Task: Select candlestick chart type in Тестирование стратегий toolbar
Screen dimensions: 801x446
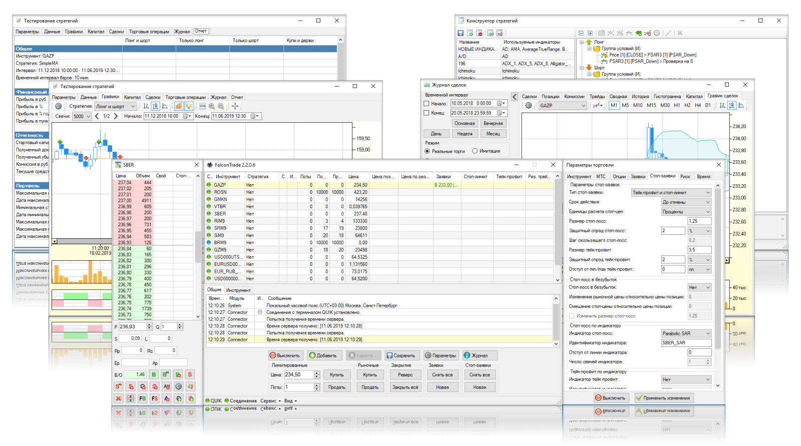Action: 156,106
